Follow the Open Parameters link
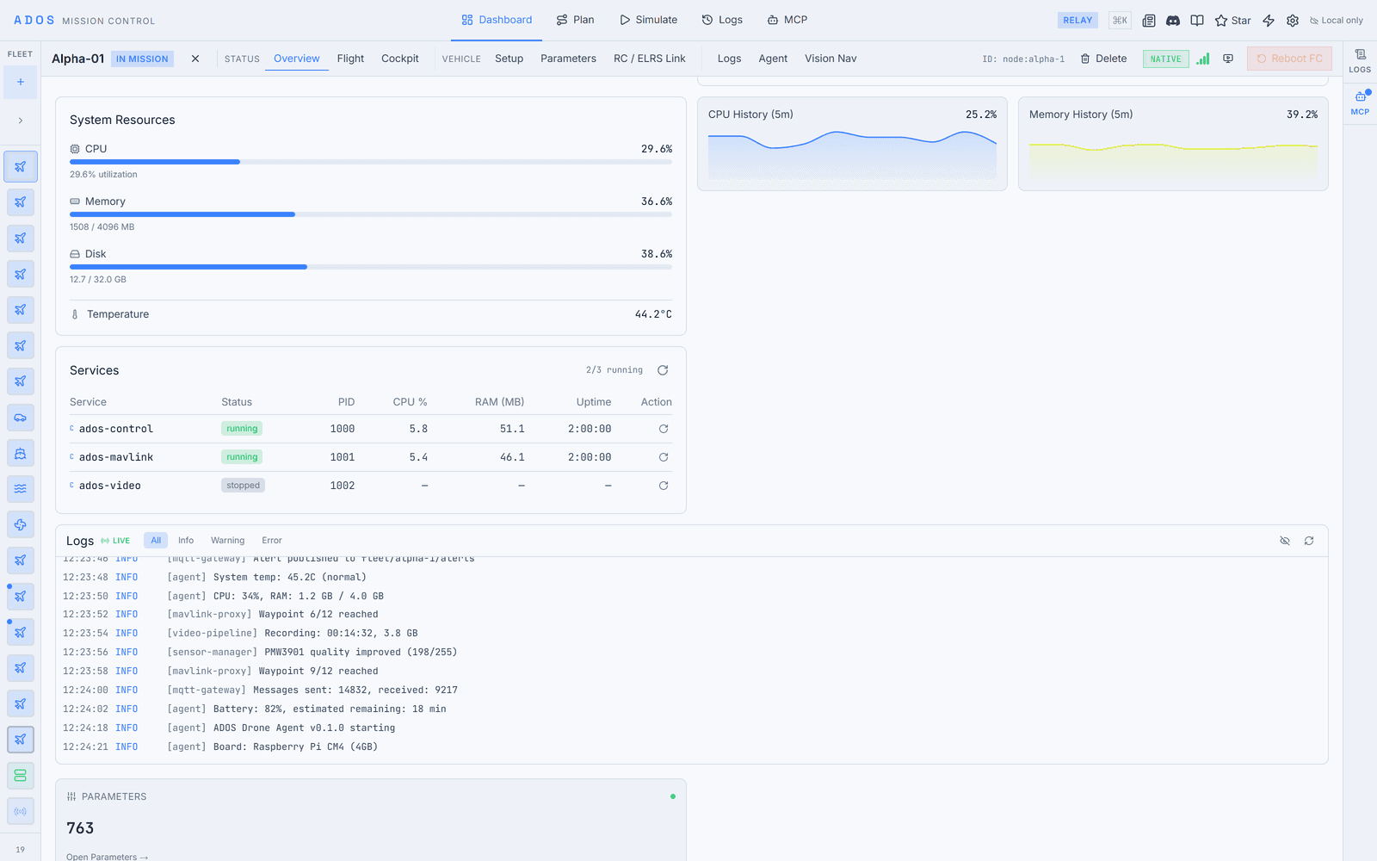 [x=108, y=857]
